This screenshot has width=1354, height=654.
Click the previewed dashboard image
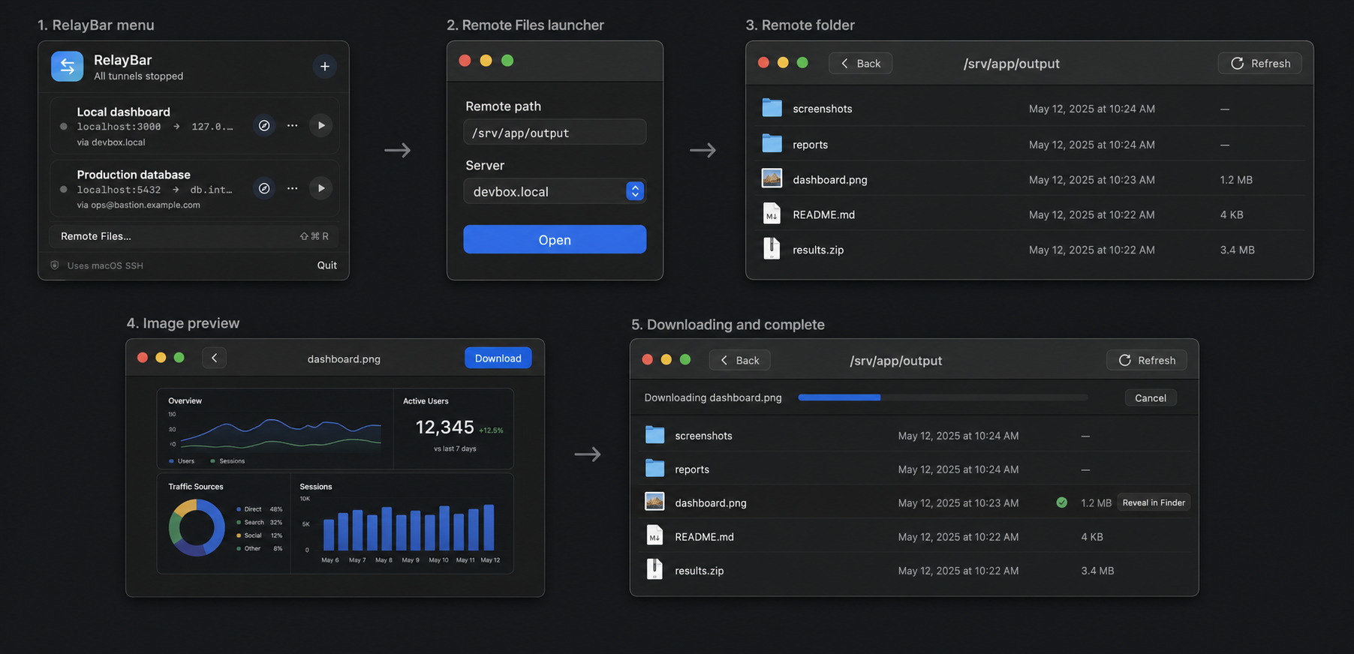click(335, 481)
